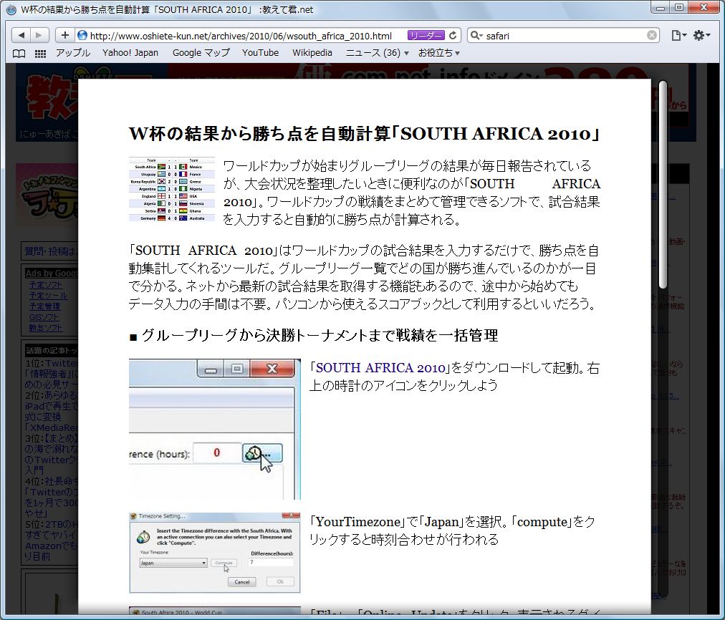Click the Safari window title bar icon
The image size is (725, 620).
point(11,9)
